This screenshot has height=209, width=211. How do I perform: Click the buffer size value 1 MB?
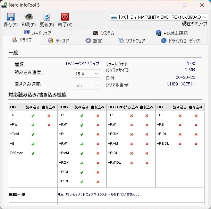[190, 70]
